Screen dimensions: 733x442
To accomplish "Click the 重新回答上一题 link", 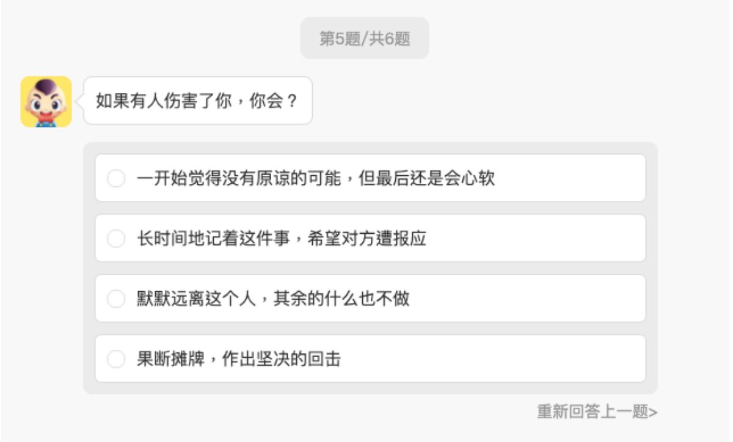I will pyautogui.click(x=591, y=411).
